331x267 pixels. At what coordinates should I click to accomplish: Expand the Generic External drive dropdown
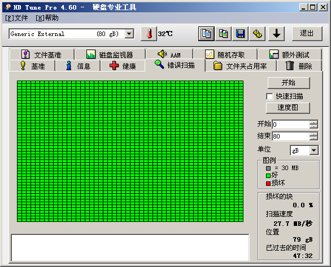(x=129, y=34)
